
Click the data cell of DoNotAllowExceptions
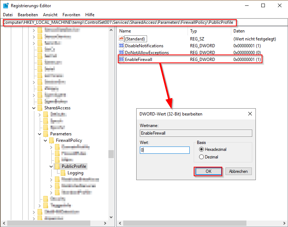247,53
